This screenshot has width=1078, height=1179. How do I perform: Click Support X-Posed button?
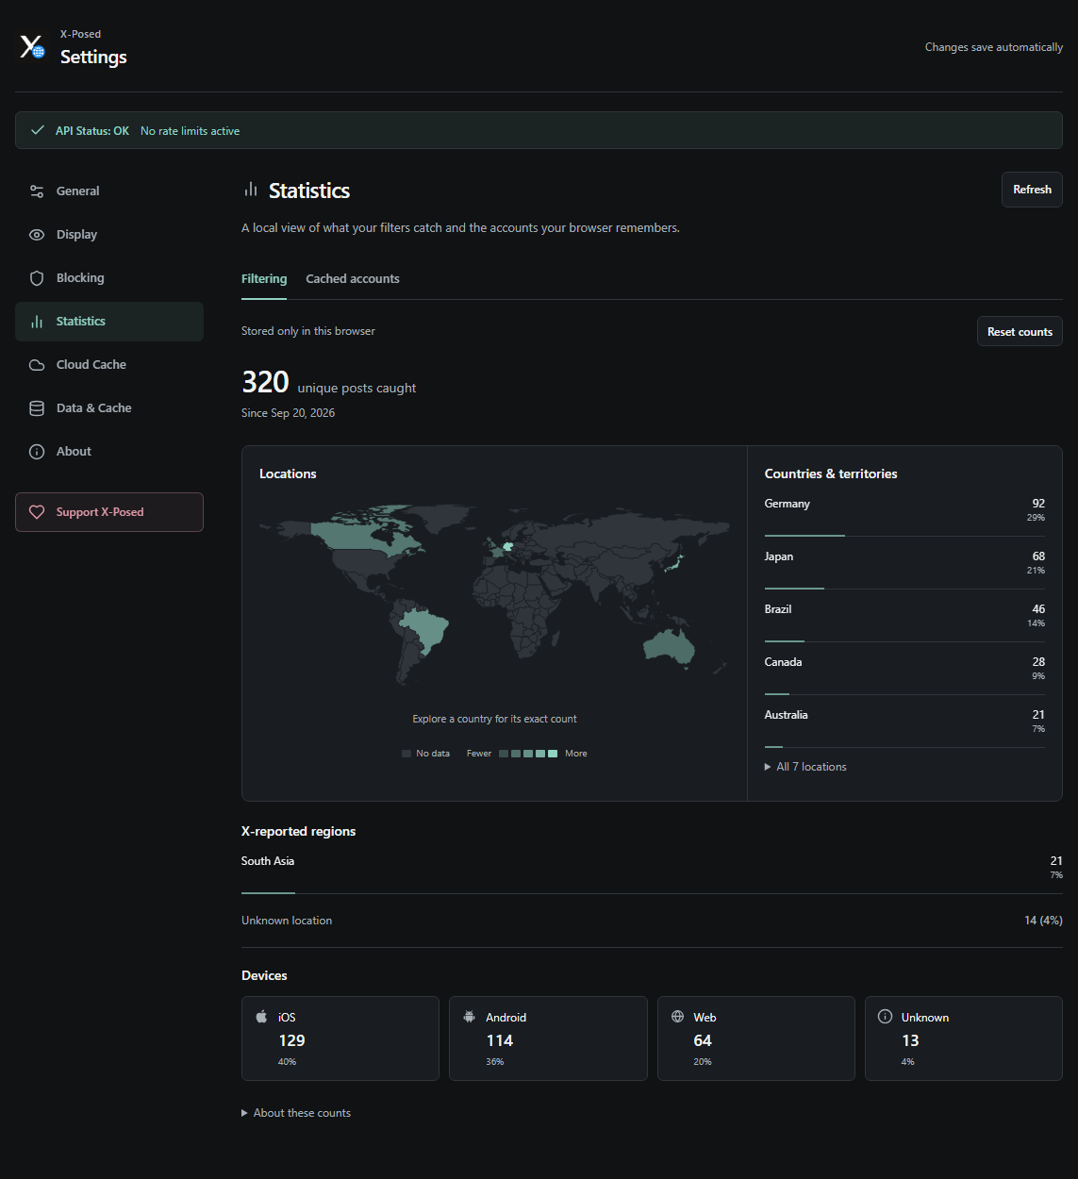[109, 512]
